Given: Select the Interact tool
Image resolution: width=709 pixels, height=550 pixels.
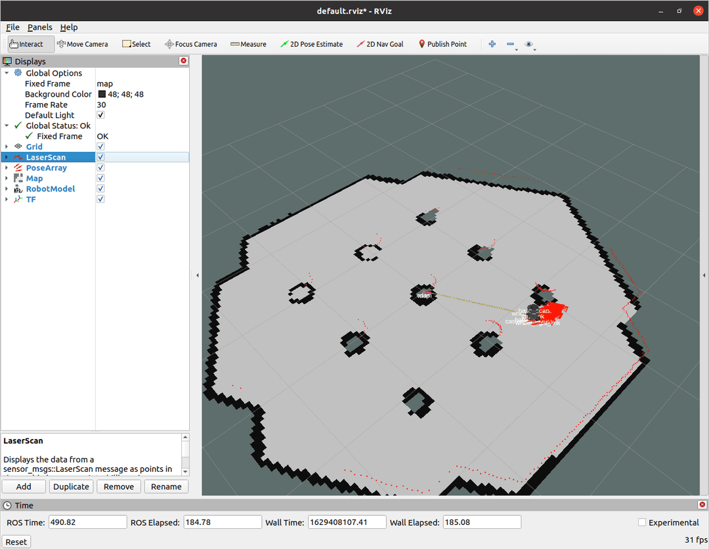Looking at the screenshot, I should point(26,44).
